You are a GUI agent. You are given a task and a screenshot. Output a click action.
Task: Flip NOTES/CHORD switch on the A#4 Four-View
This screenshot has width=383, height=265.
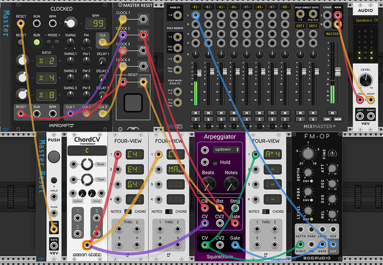click(x=266, y=212)
